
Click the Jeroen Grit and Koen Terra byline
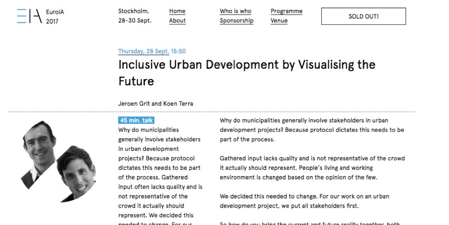tap(155, 104)
